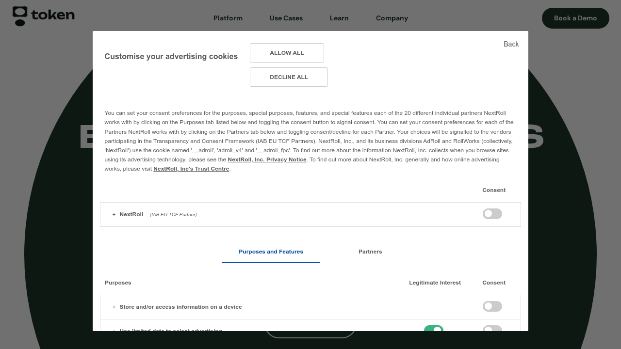The height and width of the screenshot is (349, 621).
Task: Open the Platform menu
Action: pyautogui.click(x=228, y=18)
